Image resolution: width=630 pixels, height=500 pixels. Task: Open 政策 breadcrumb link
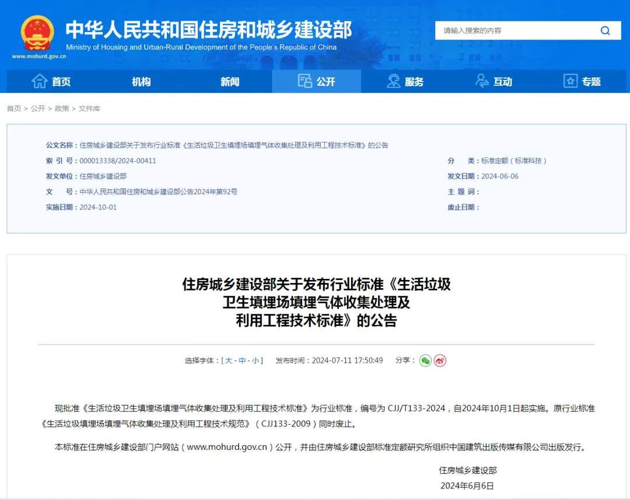(62, 109)
